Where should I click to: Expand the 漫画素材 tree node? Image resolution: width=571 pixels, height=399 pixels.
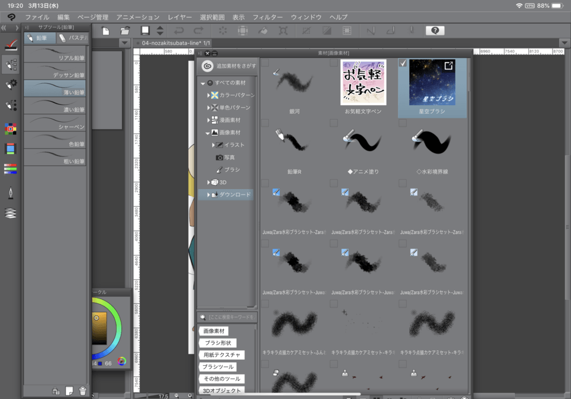click(209, 120)
